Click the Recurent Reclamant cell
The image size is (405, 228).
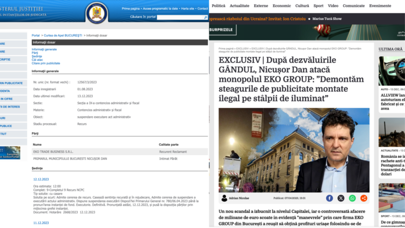click(173, 152)
